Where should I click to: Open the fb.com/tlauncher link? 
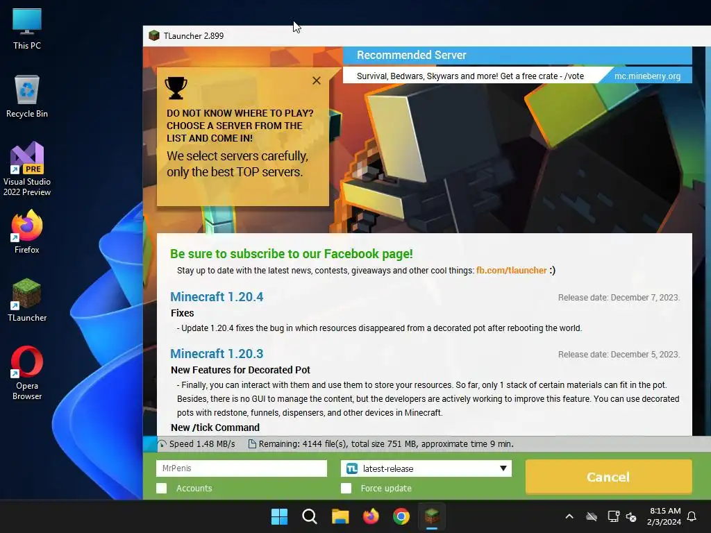[x=512, y=271]
